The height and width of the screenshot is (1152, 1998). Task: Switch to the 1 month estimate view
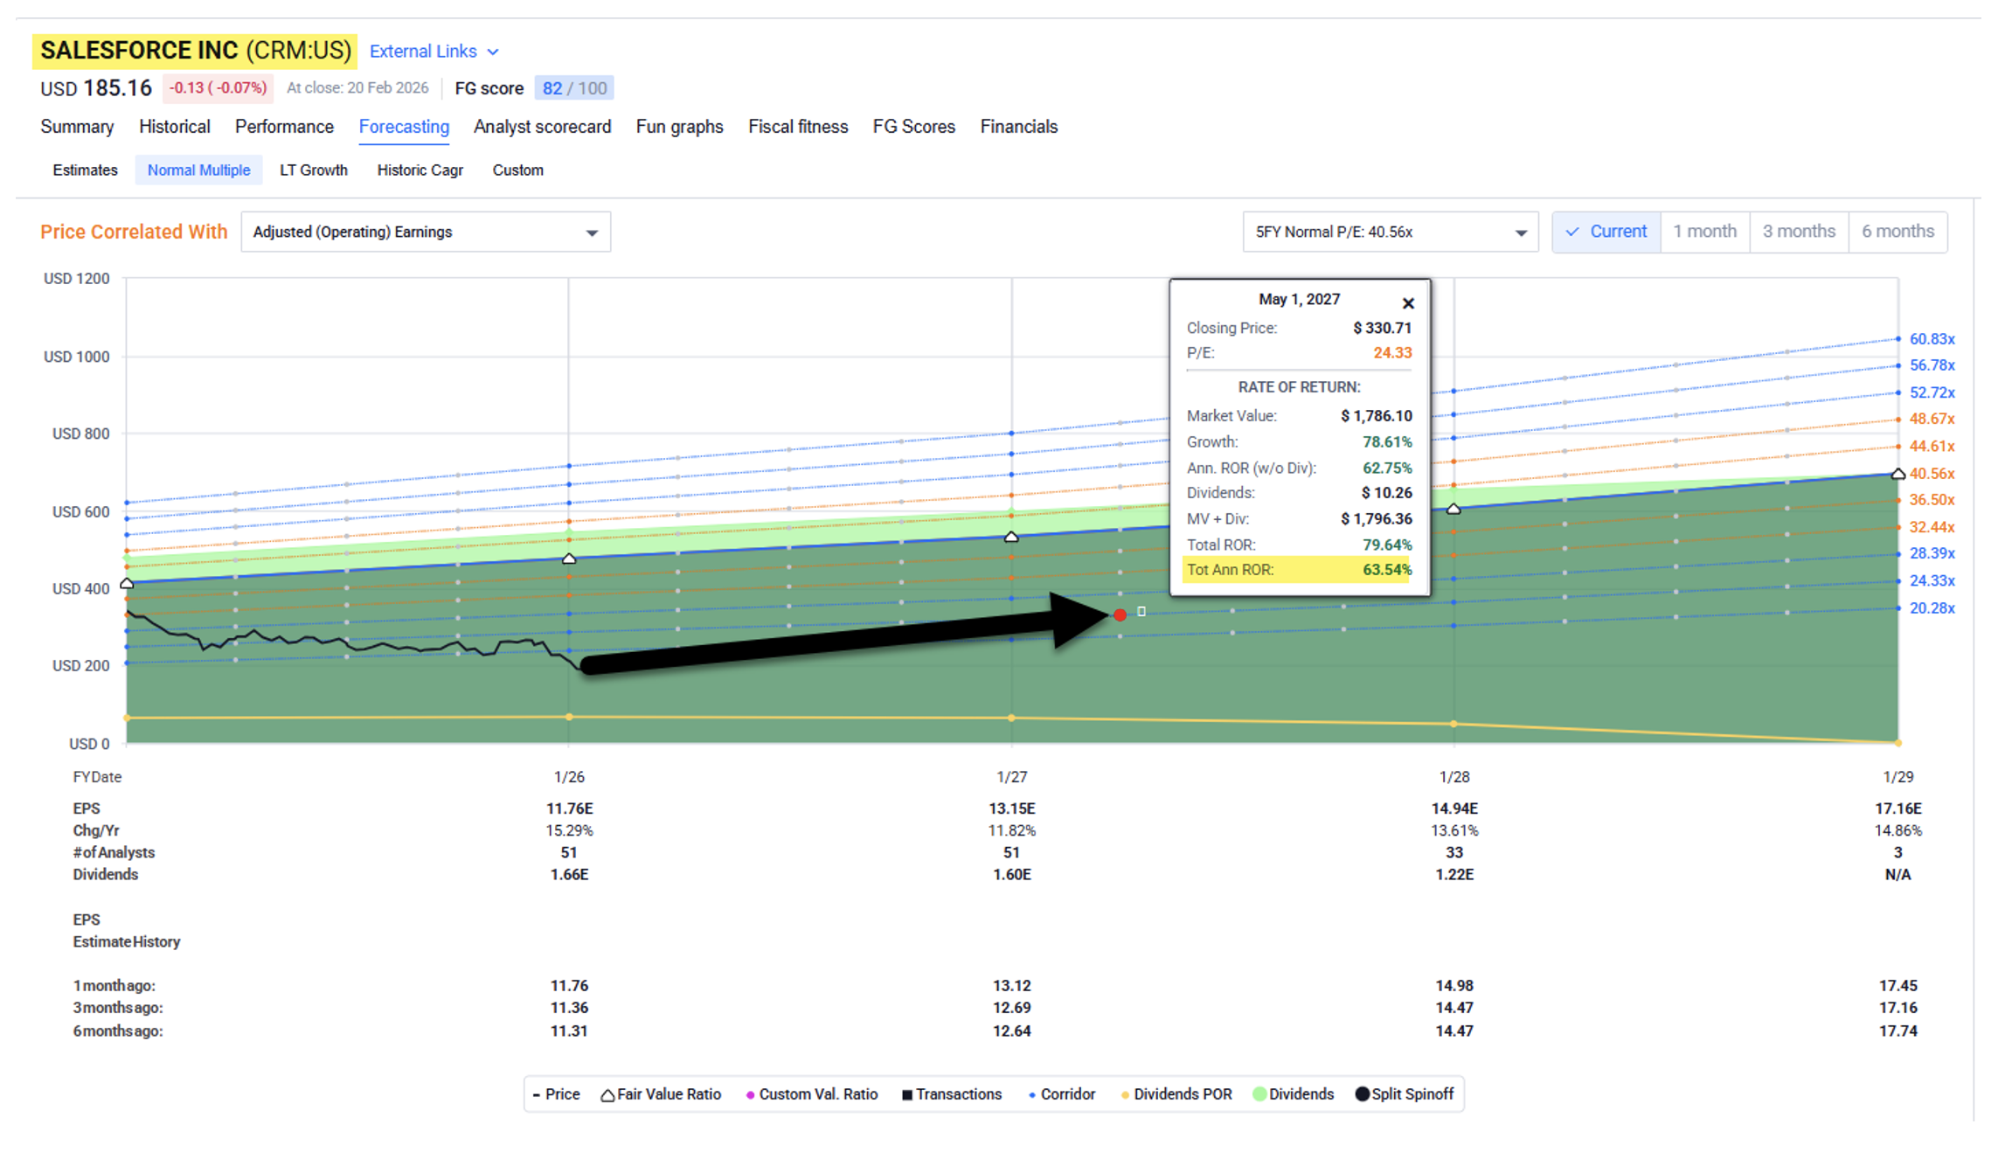click(x=1704, y=232)
